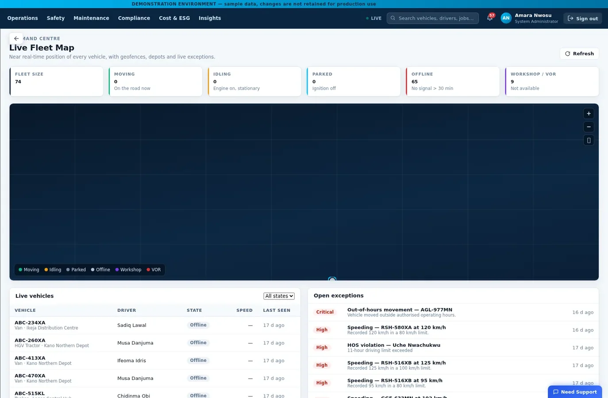Click the Offline legend label
The image size is (608, 398).
pos(103,270)
